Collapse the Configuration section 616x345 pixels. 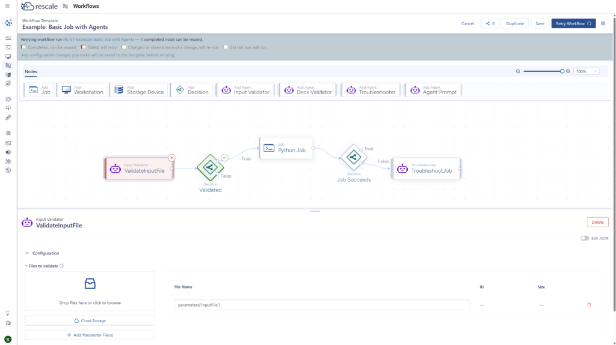[x=27, y=253]
